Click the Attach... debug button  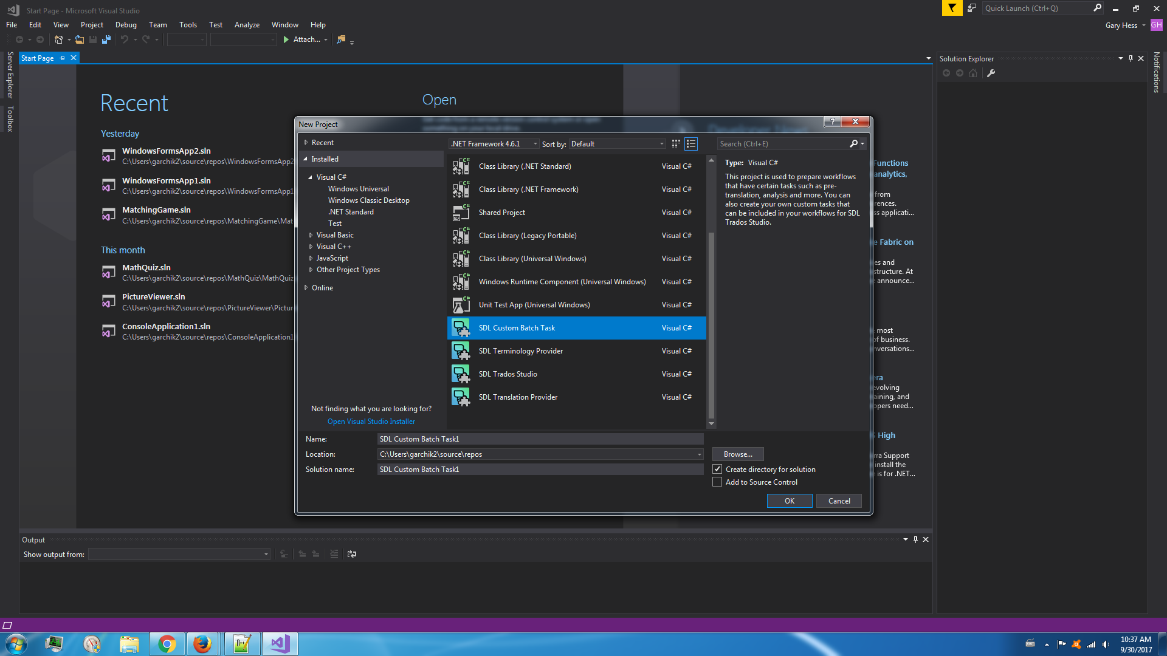coord(305,39)
